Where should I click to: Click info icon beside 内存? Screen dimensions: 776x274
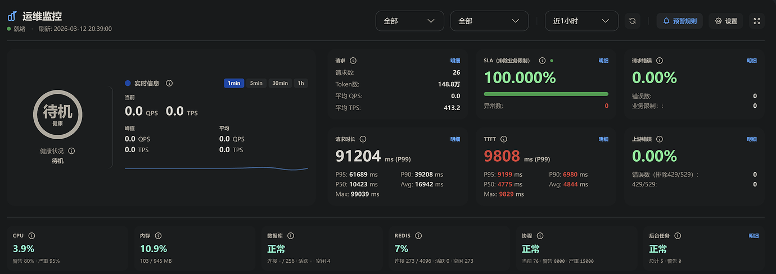158,236
